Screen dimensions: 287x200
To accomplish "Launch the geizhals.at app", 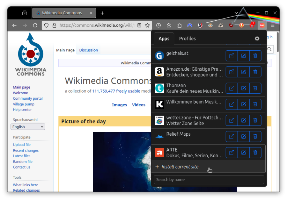I will coord(232,56).
